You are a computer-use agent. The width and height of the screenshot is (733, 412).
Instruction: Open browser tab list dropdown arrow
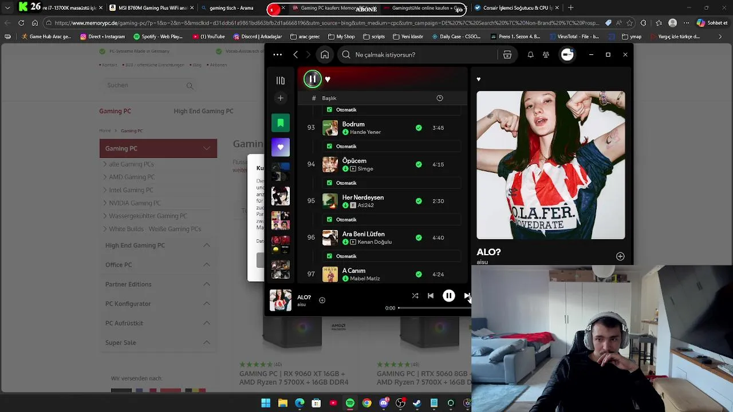pos(7,8)
